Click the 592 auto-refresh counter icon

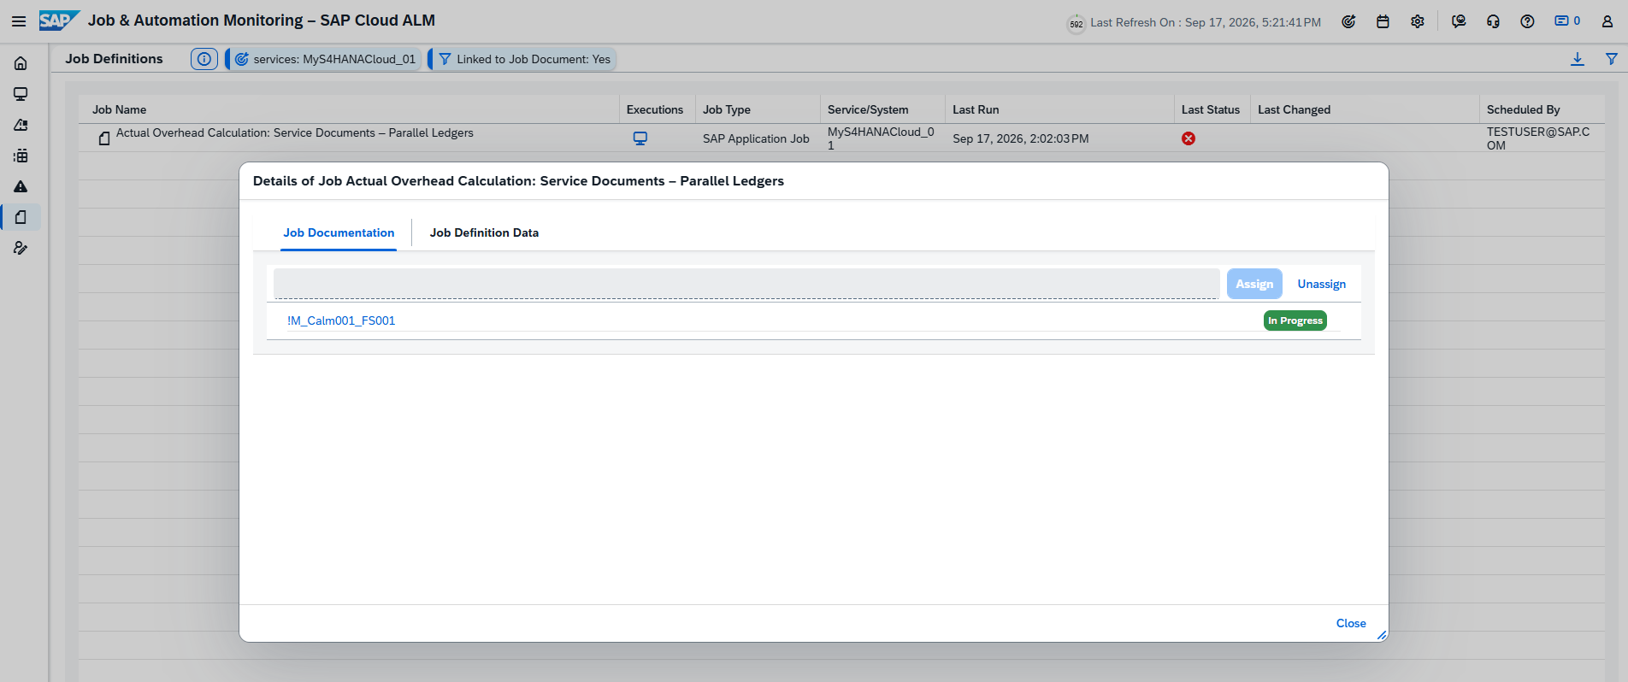[1076, 24]
